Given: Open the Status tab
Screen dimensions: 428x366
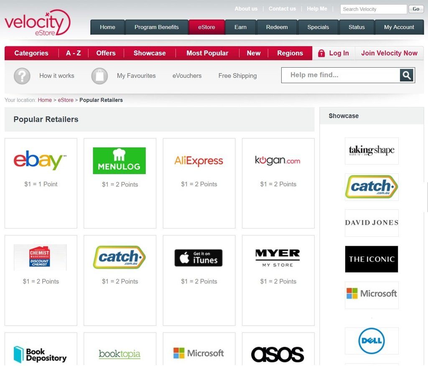Looking at the screenshot, I should 357,27.
